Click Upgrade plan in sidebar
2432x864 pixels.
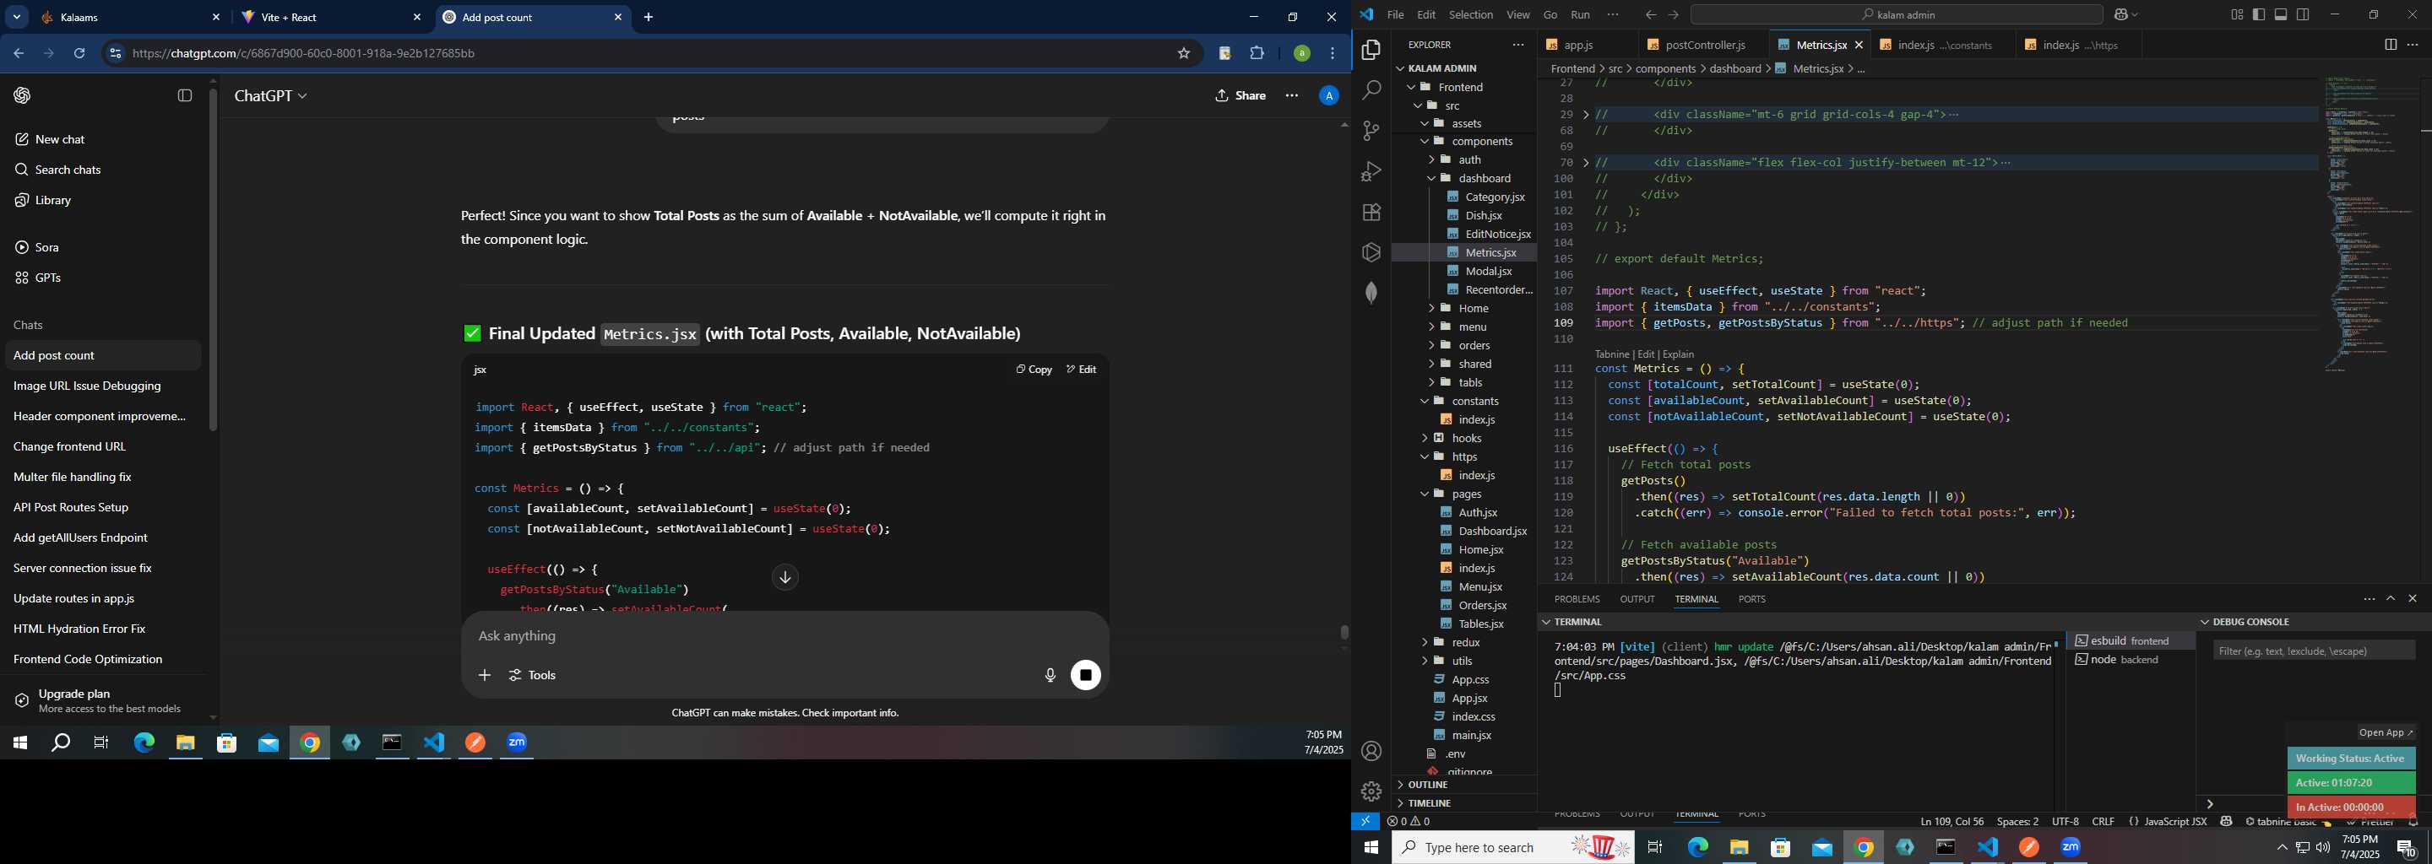(x=103, y=701)
